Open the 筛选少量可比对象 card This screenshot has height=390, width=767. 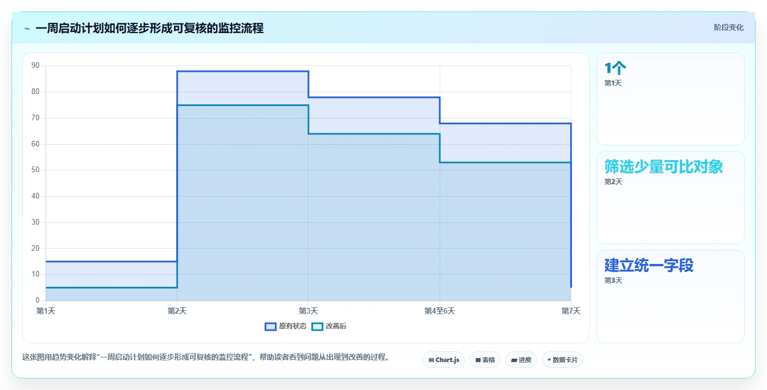[x=671, y=198]
